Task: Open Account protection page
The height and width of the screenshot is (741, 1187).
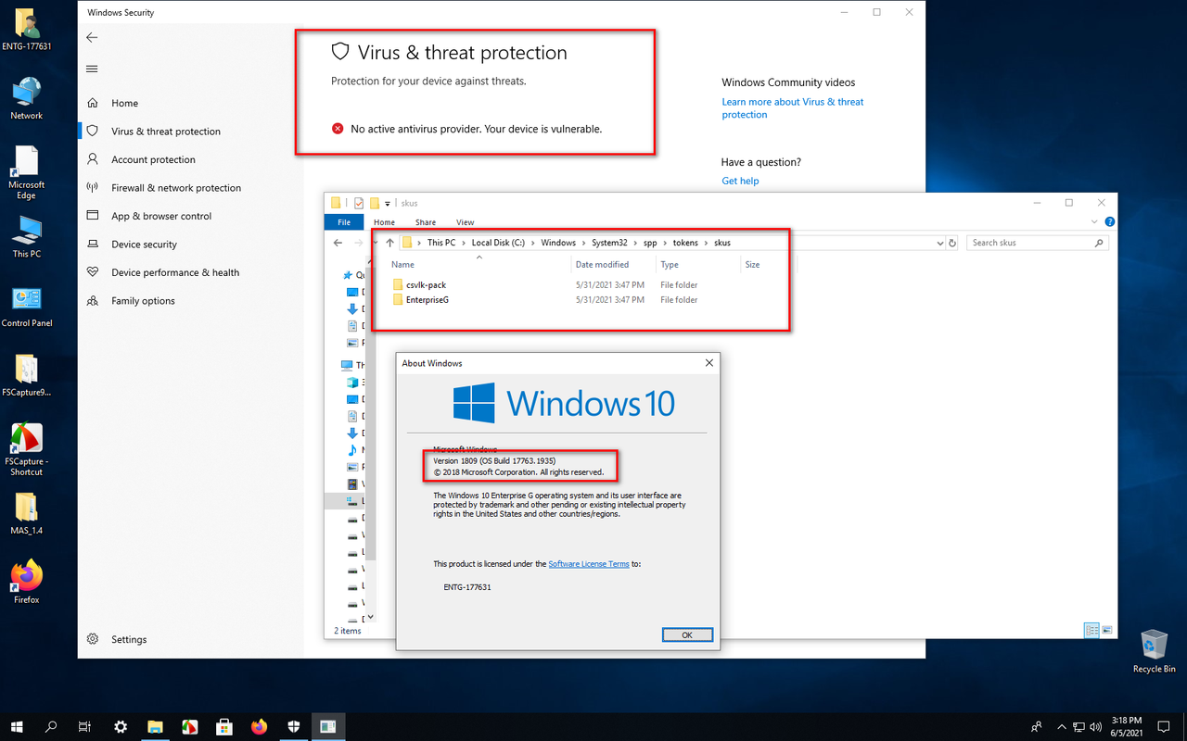Action: pyautogui.click(x=153, y=159)
